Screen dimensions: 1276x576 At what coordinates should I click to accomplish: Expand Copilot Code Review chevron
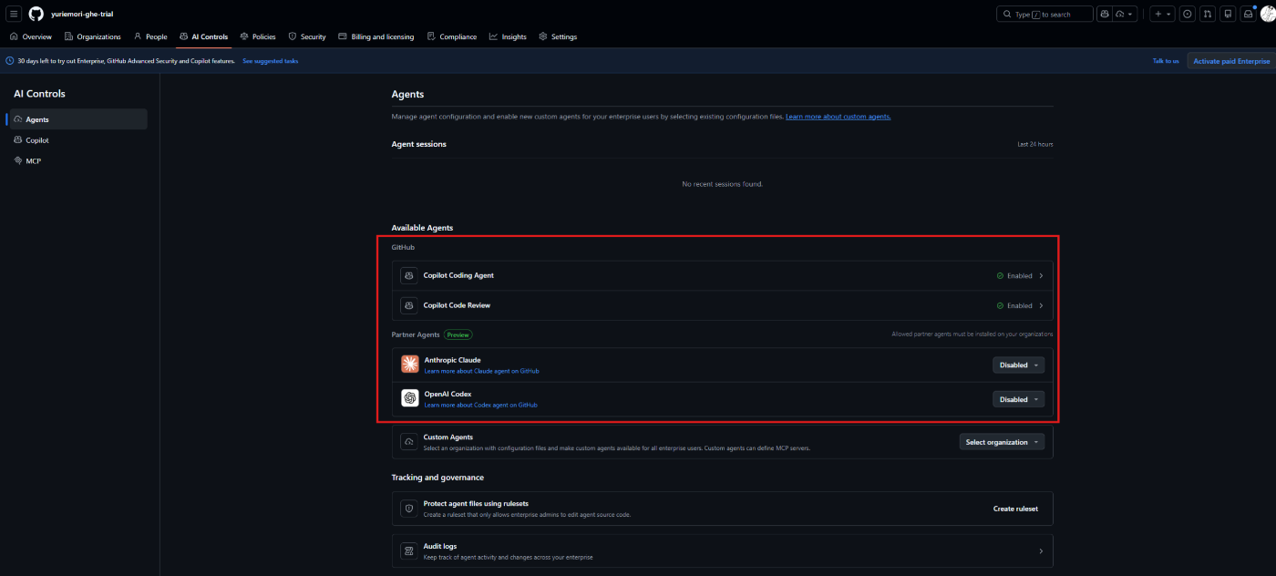tap(1041, 305)
